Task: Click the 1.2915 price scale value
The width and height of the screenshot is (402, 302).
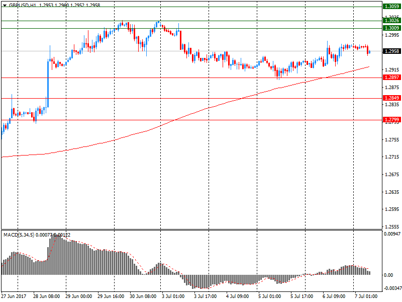Action: tap(392, 69)
